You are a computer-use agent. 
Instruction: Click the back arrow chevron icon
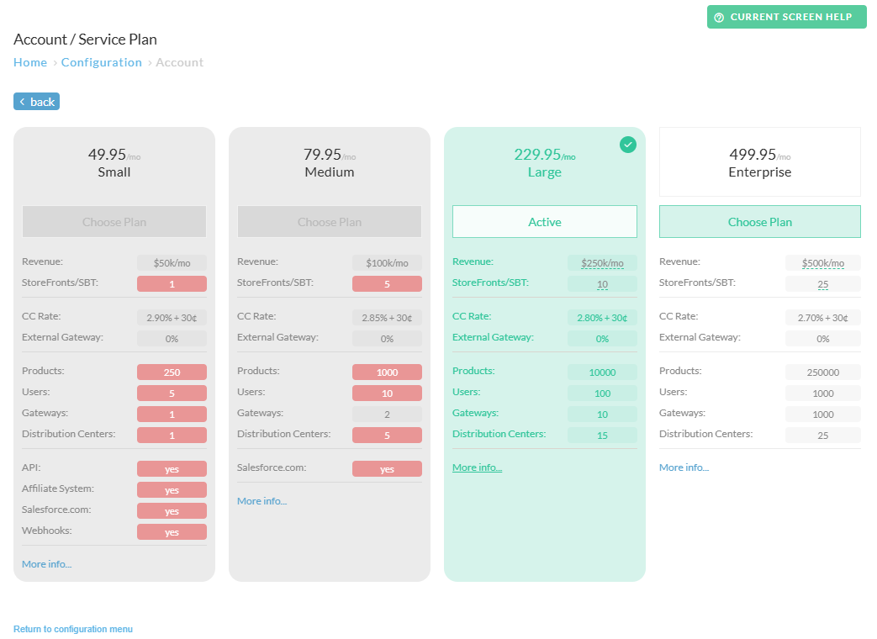click(x=23, y=102)
